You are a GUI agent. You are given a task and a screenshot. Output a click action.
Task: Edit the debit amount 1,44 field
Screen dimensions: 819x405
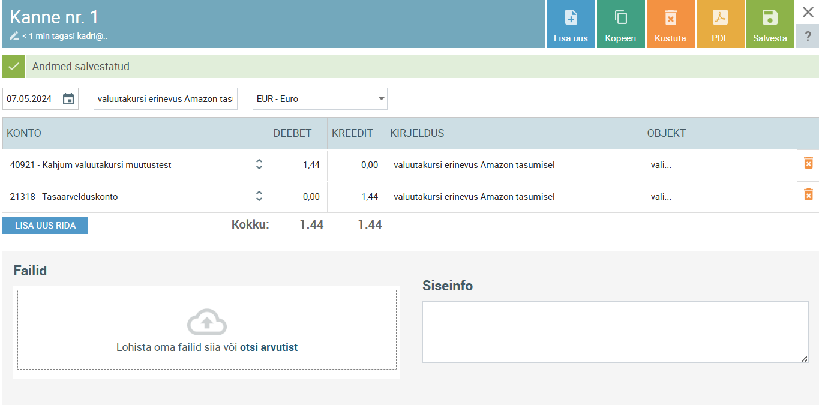pyautogui.click(x=299, y=165)
